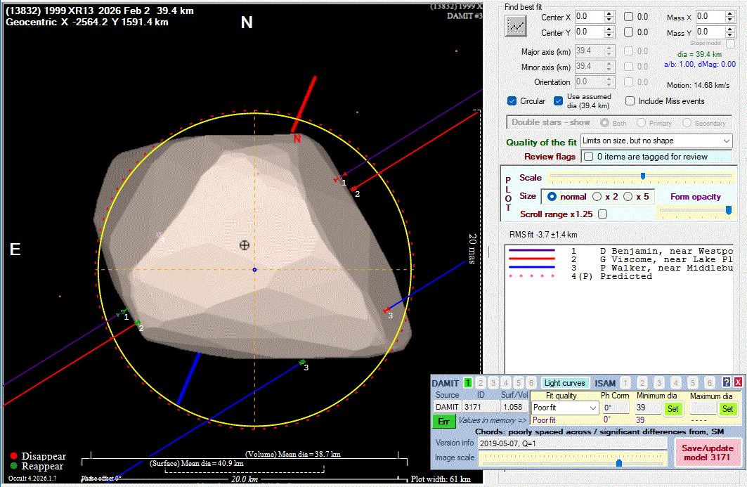
Task: Enable Include Miss events checkbox
Action: pos(630,101)
